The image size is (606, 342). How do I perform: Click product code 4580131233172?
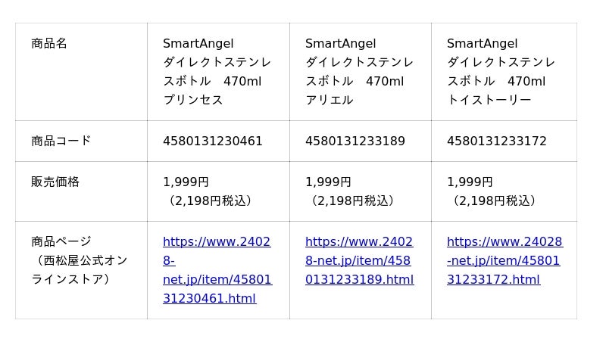tap(496, 141)
